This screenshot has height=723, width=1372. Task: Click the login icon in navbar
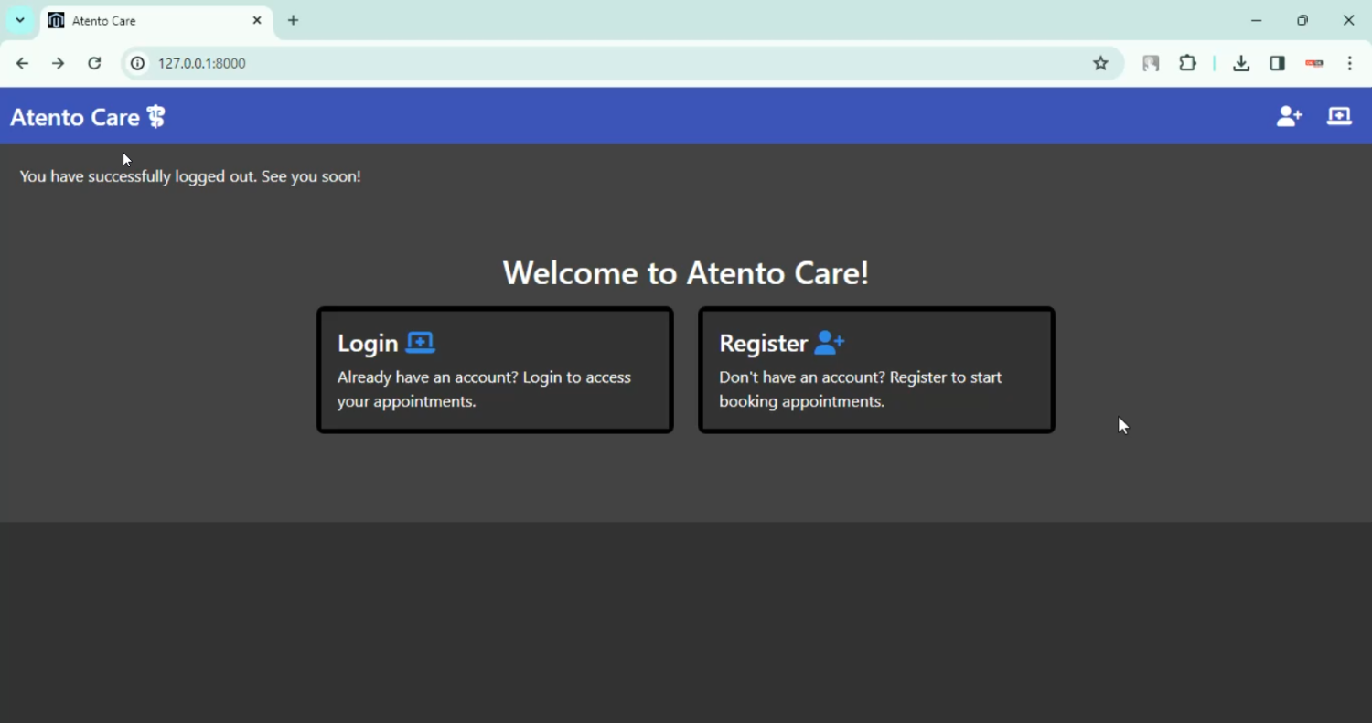[x=1339, y=116]
